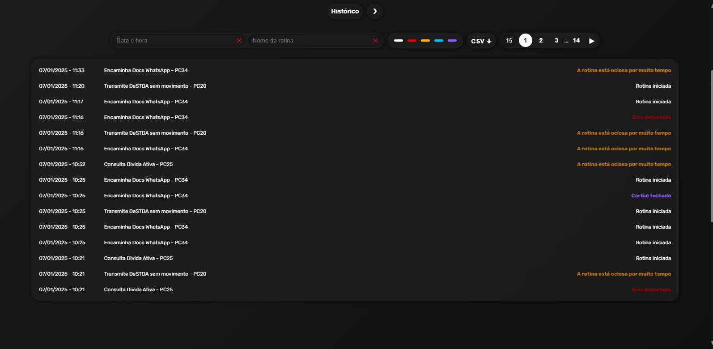The height and width of the screenshot is (349, 713).
Task: Toggle the purple status filter
Action: pyautogui.click(x=452, y=41)
